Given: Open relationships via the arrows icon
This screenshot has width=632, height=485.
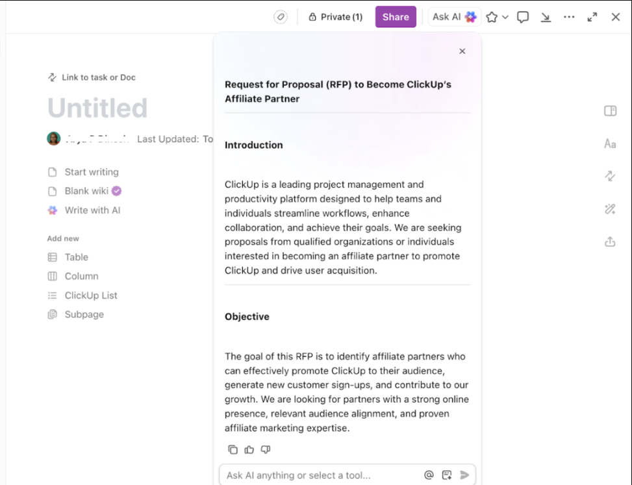Looking at the screenshot, I should (x=609, y=176).
